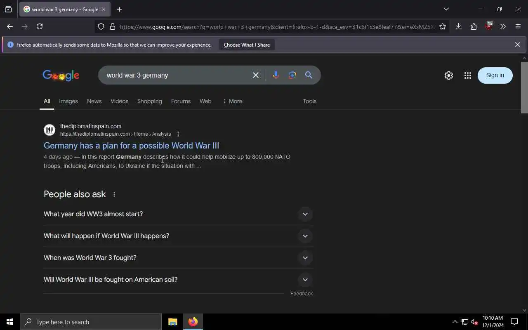
Task: Switch to the Forums tab
Action: (x=181, y=101)
